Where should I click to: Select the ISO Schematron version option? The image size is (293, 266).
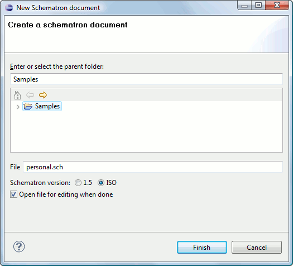click(101, 183)
